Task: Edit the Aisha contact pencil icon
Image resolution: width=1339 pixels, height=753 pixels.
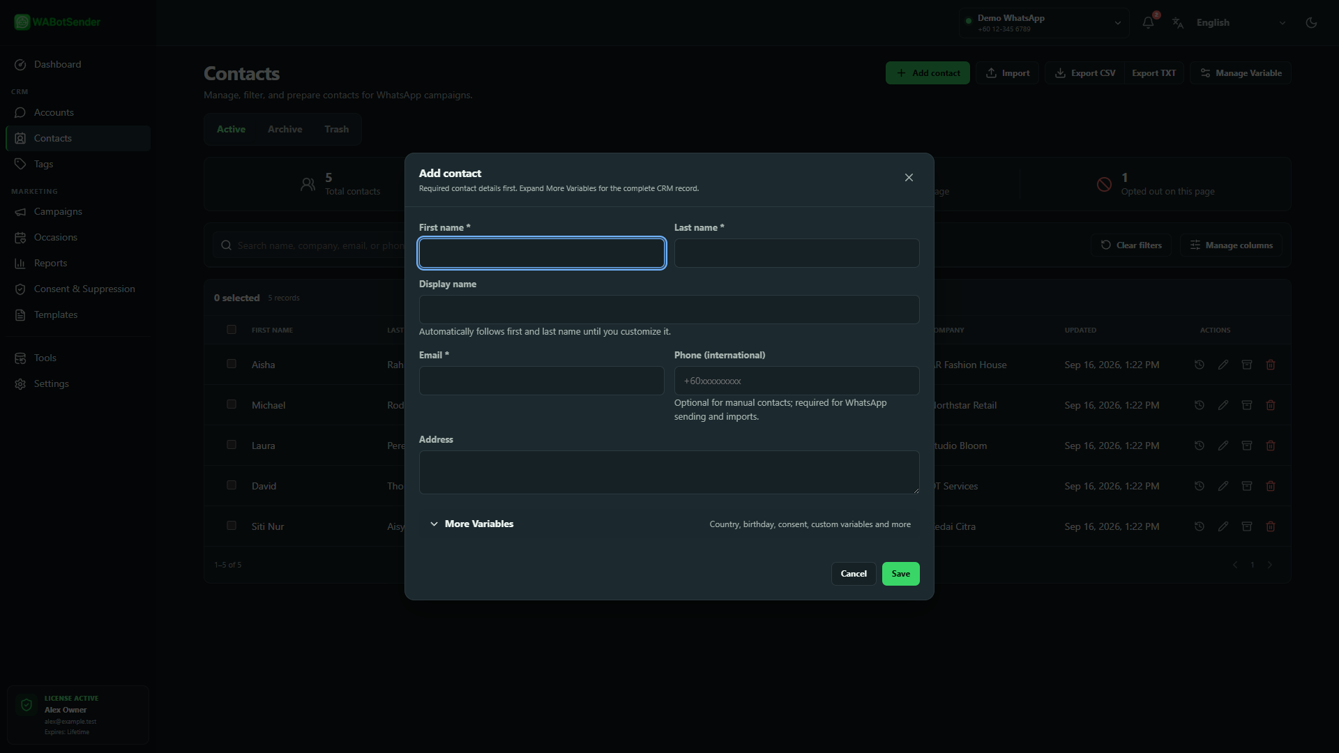Action: point(1223,365)
